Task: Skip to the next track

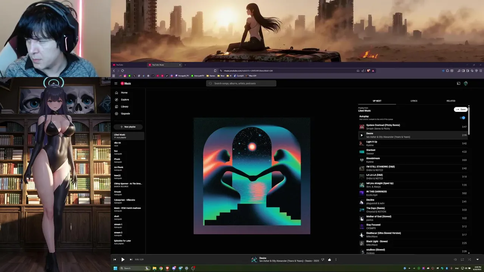Action: pos(131,260)
